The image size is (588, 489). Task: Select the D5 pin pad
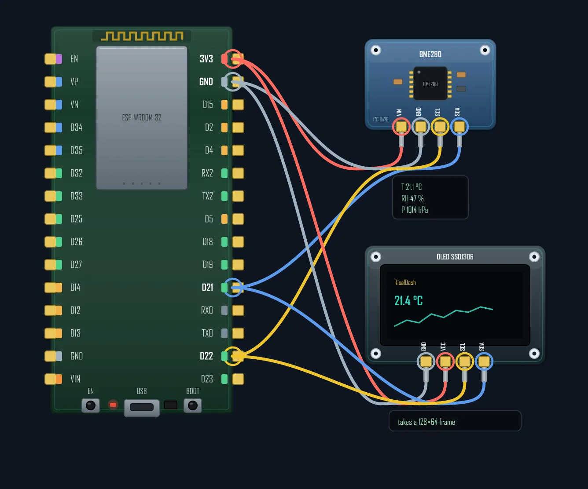(238, 219)
